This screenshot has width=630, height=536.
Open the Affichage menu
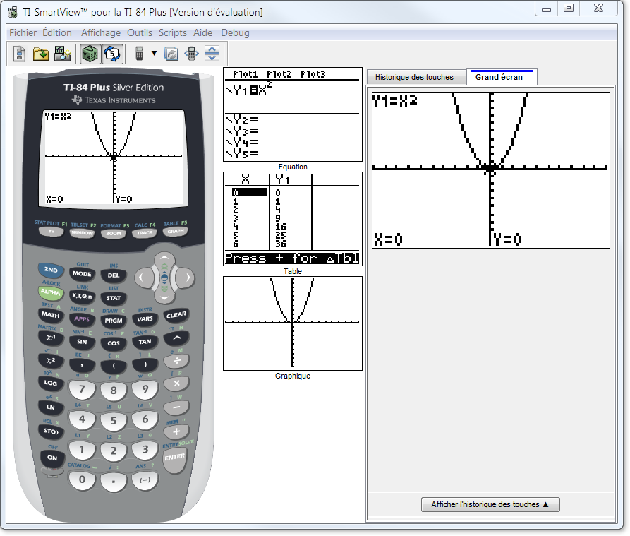(100, 32)
